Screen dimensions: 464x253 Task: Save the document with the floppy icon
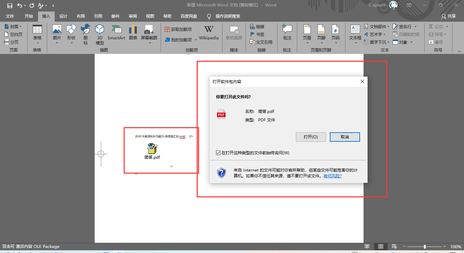tap(10, 5)
